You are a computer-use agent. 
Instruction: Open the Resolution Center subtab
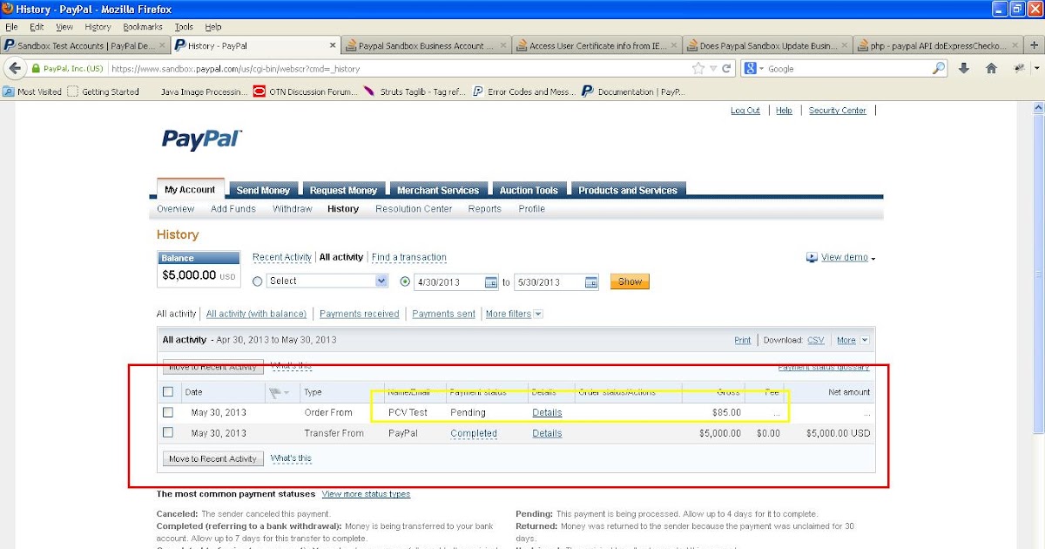click(414, 209)
